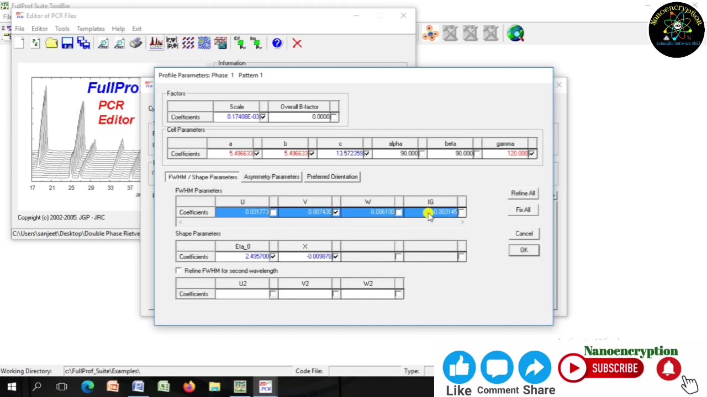The image size is (707, 397).
Task: Click the Refine All button
Action: [523, 194]
